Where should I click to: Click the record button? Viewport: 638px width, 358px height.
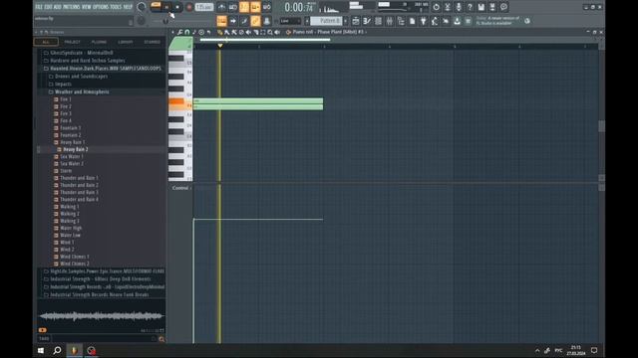pos(189,7)
